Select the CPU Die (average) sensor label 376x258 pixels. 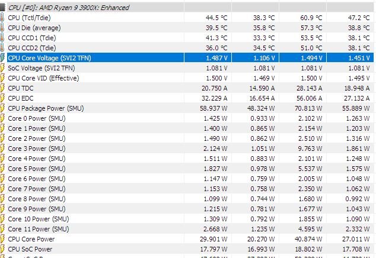pos(34,28)
